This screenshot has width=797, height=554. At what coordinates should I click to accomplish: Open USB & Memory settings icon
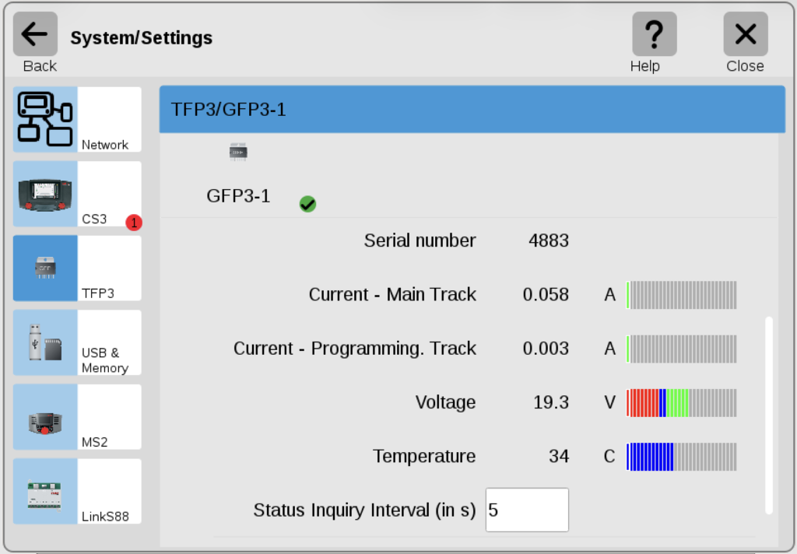45,342
